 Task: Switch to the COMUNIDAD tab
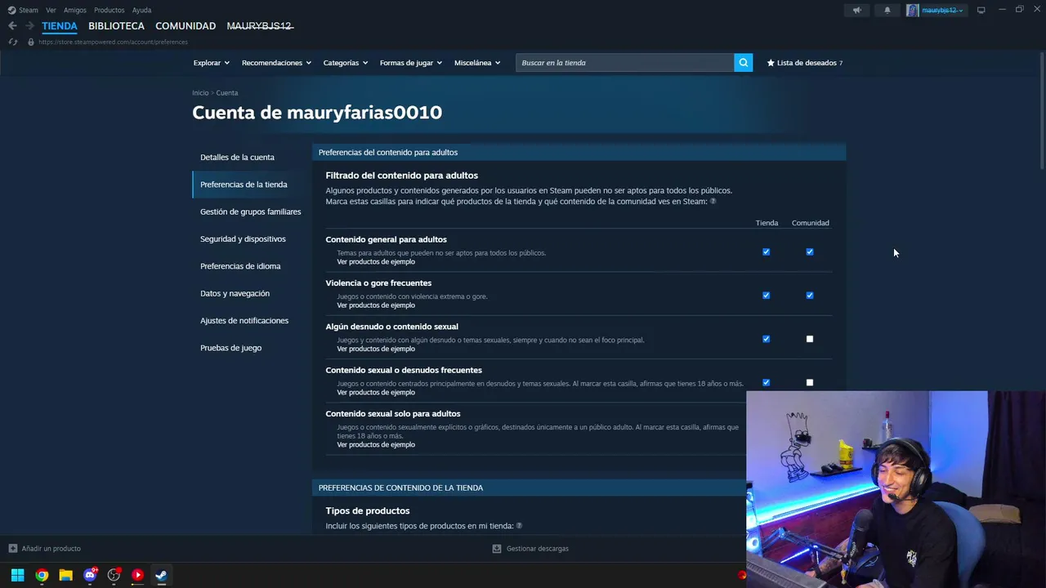coord(186,26)
